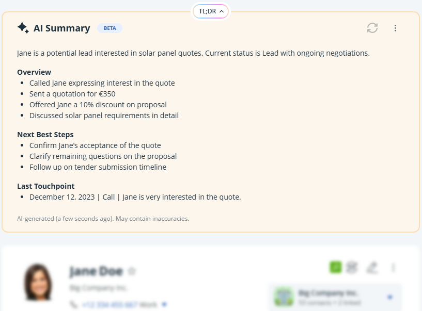The width and height of the screenshot is (422, 311).
Task: Click the AI-generated disclaimer text
Action: coord(102,218)
